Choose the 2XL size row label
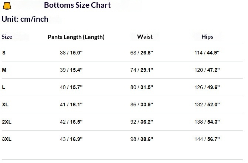Viewport: 248px width, 163px height. click(7, 122)
